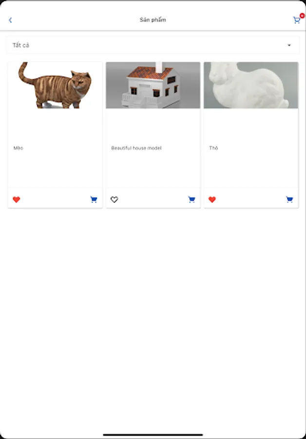Unfavorite the Thỏ rabbit product heart
306x439 pixels.
212,200
